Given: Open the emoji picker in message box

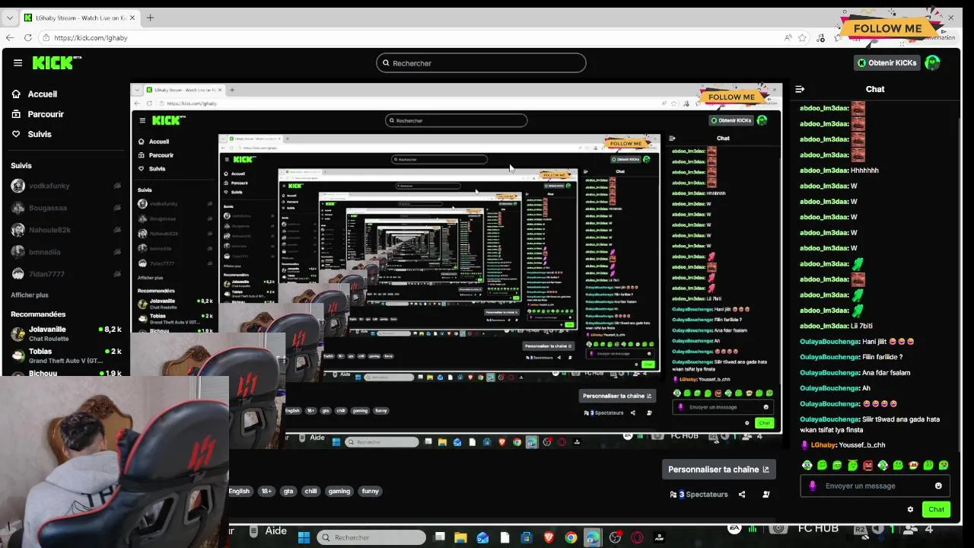Looking at the screenshot, I should click(938, 486).
